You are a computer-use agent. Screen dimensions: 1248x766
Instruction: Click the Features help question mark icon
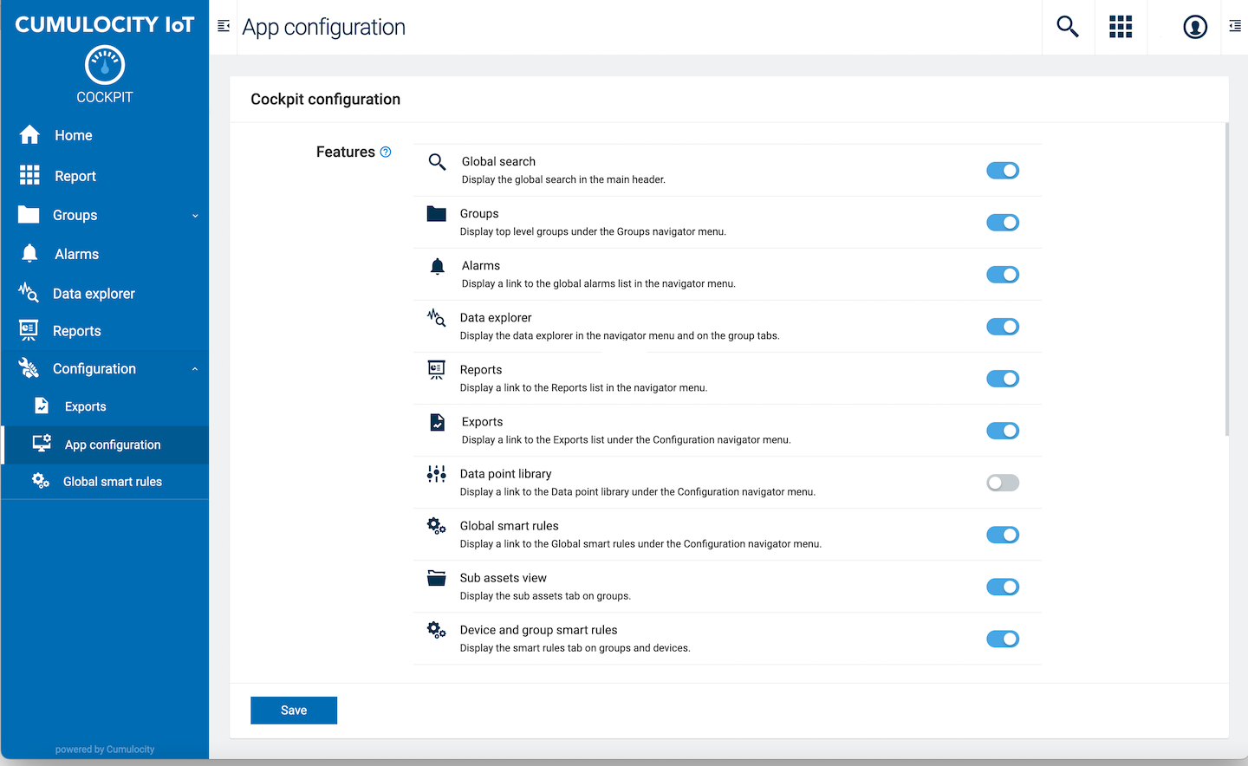point(386,152)
